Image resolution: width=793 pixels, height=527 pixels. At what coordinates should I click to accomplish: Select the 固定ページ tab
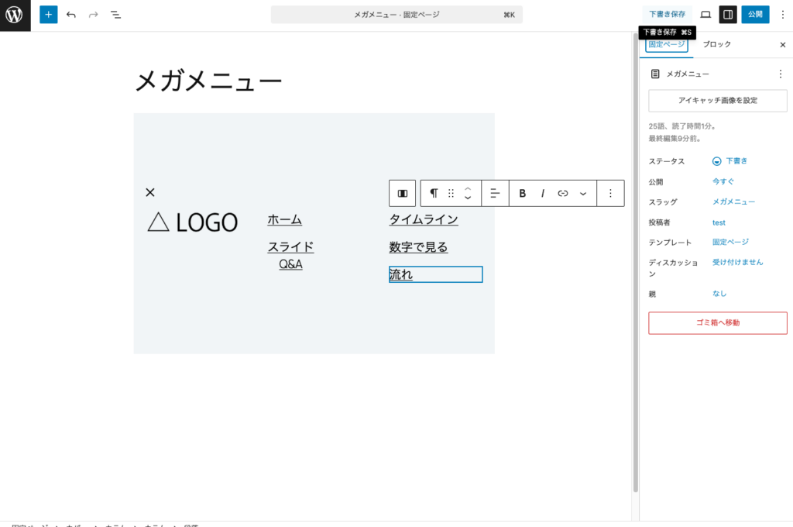[x=666, y=44]
